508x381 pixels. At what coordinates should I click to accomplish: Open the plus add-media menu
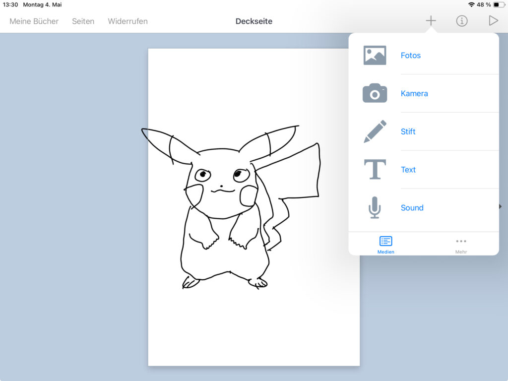(431, 21)
